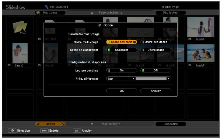This screenshot has width=220, height=138.
Task: Click the wrench icon on bottom Option button
Action: [38, 124]
